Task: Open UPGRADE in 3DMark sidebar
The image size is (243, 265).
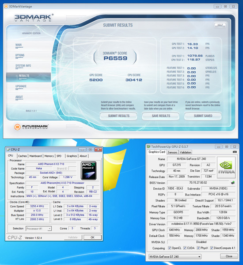Action: click(21, 86)
